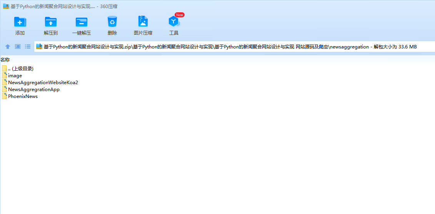This screenshot has height=214, width=435.
Task: Click the address path input field
Action: tap(234, 46)
